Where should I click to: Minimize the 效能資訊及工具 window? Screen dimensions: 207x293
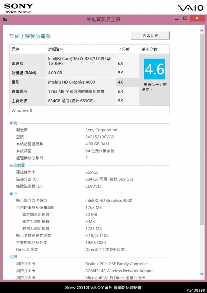(177, 19)
